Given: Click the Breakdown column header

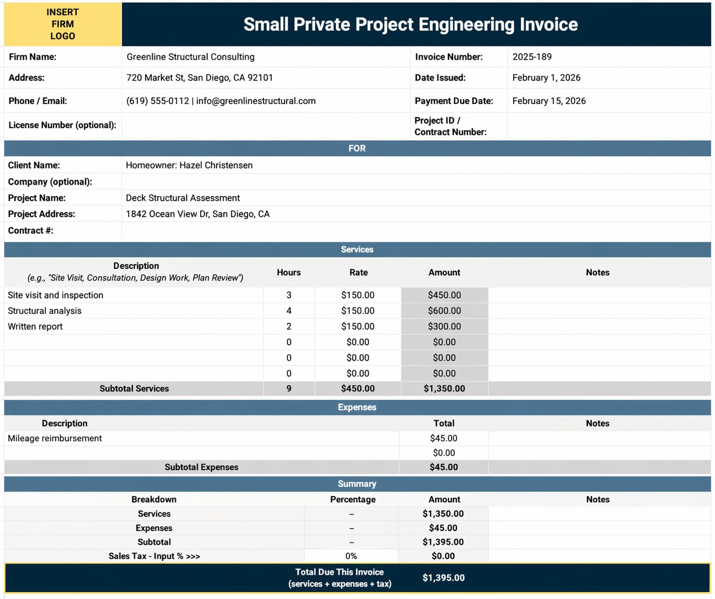Looking at the screenshot, I should 154,499.
